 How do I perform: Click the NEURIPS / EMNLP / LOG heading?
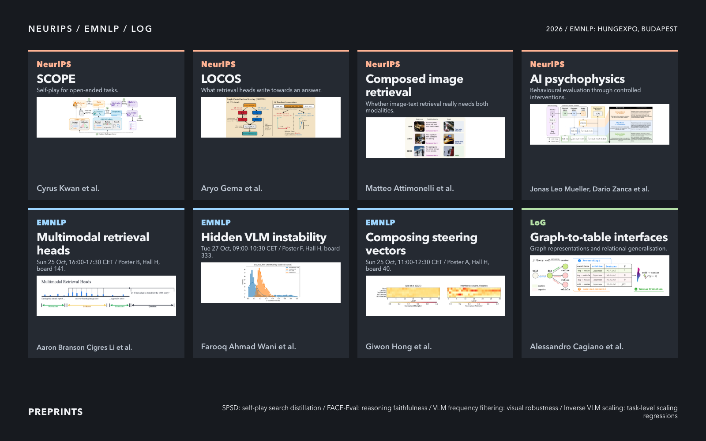point(90,29)
